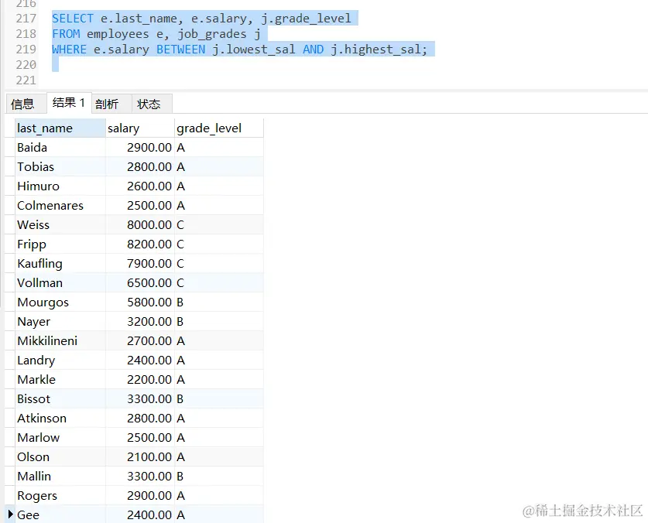Select the Tobias name cell

[x=60, y=167]
